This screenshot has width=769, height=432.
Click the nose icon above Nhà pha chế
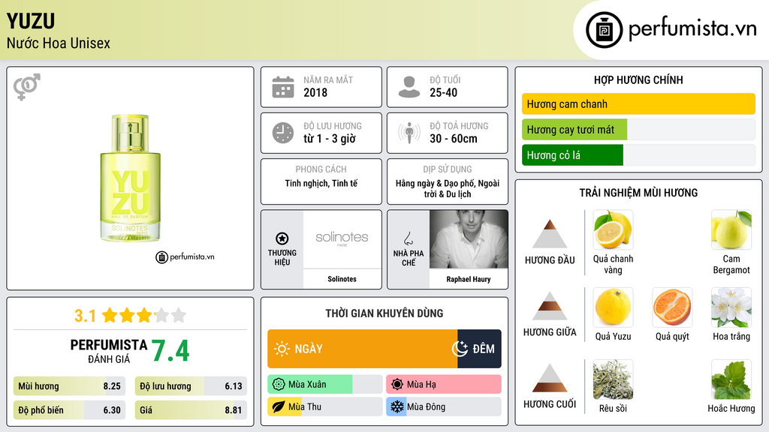pos(408,238)
